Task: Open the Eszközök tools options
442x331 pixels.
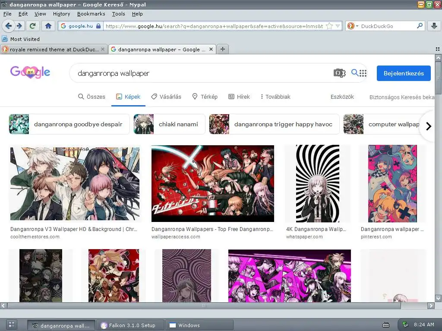Action: (342, 97)
